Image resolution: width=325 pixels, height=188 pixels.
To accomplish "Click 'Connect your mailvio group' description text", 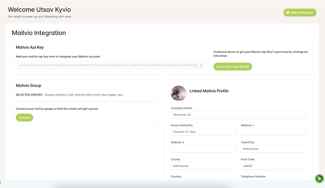I will (x=57, y=109).
